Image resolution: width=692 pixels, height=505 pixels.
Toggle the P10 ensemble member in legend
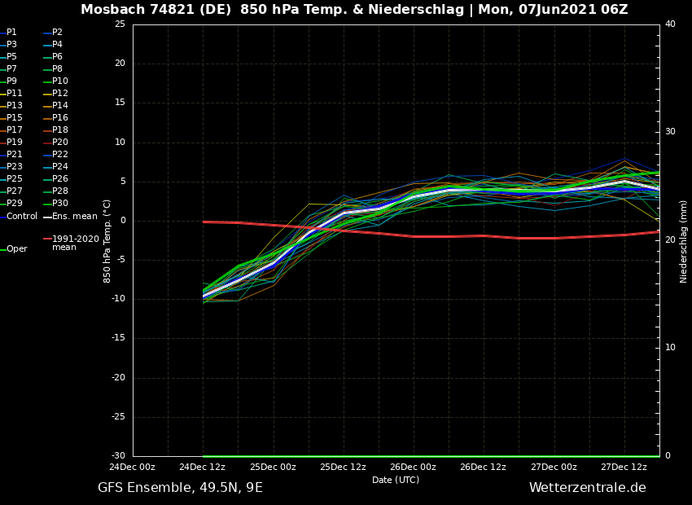point(59,81)
